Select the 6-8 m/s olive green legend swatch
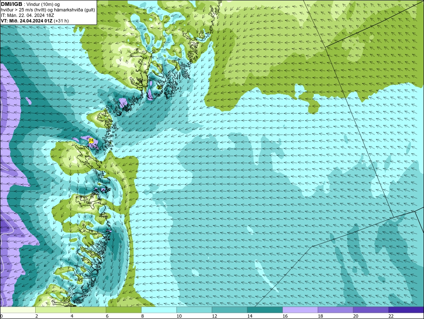Image resolution: width=424 pixels, height=319 pixels. (123, 310)
